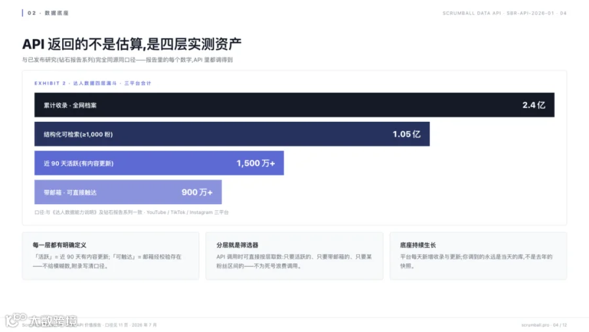Click card text starting 'API 调用时可直接按层取数'

click(x=294, y=261)
